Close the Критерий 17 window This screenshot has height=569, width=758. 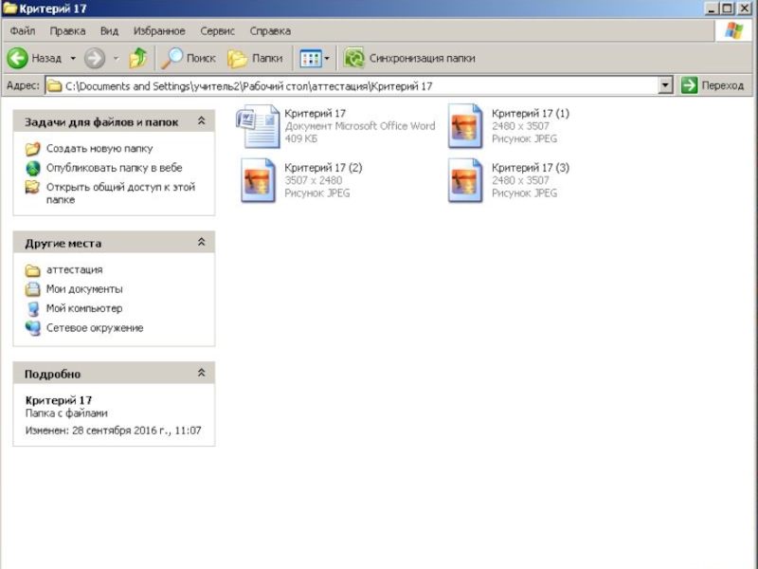click(x=745, y=9)
